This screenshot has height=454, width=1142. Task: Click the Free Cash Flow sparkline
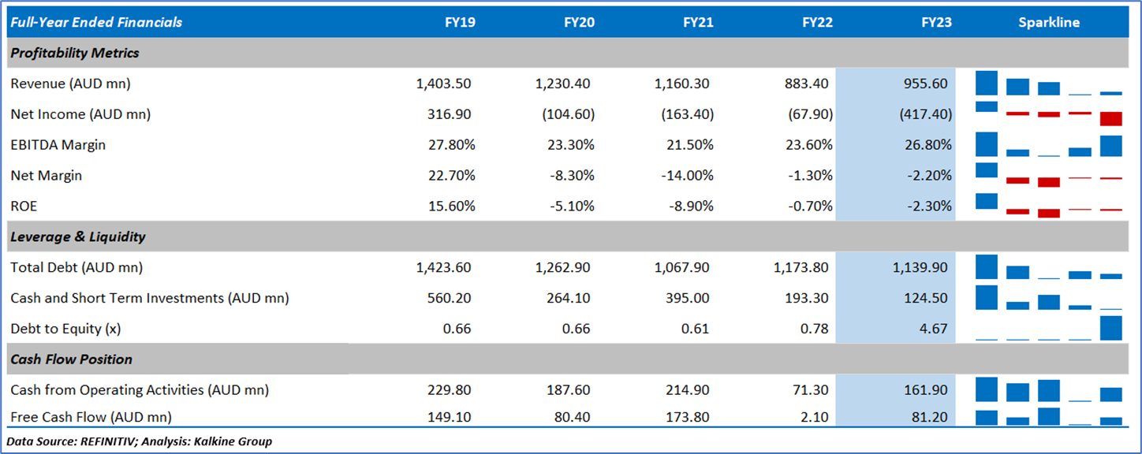click(x=1048, y=416)
